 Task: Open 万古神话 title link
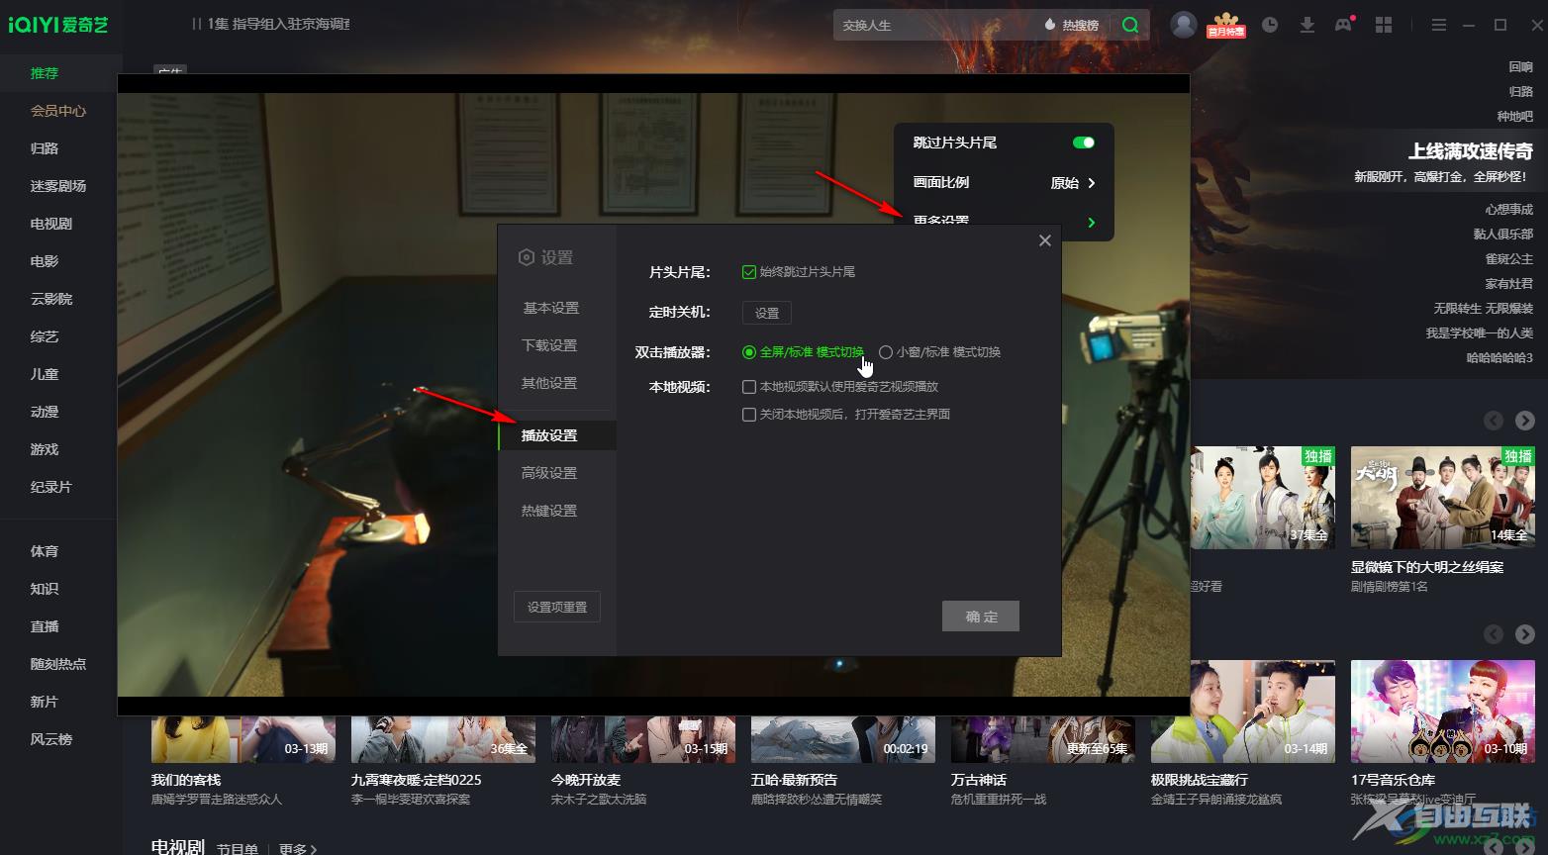pyautogui.click(x=979, y=780)
